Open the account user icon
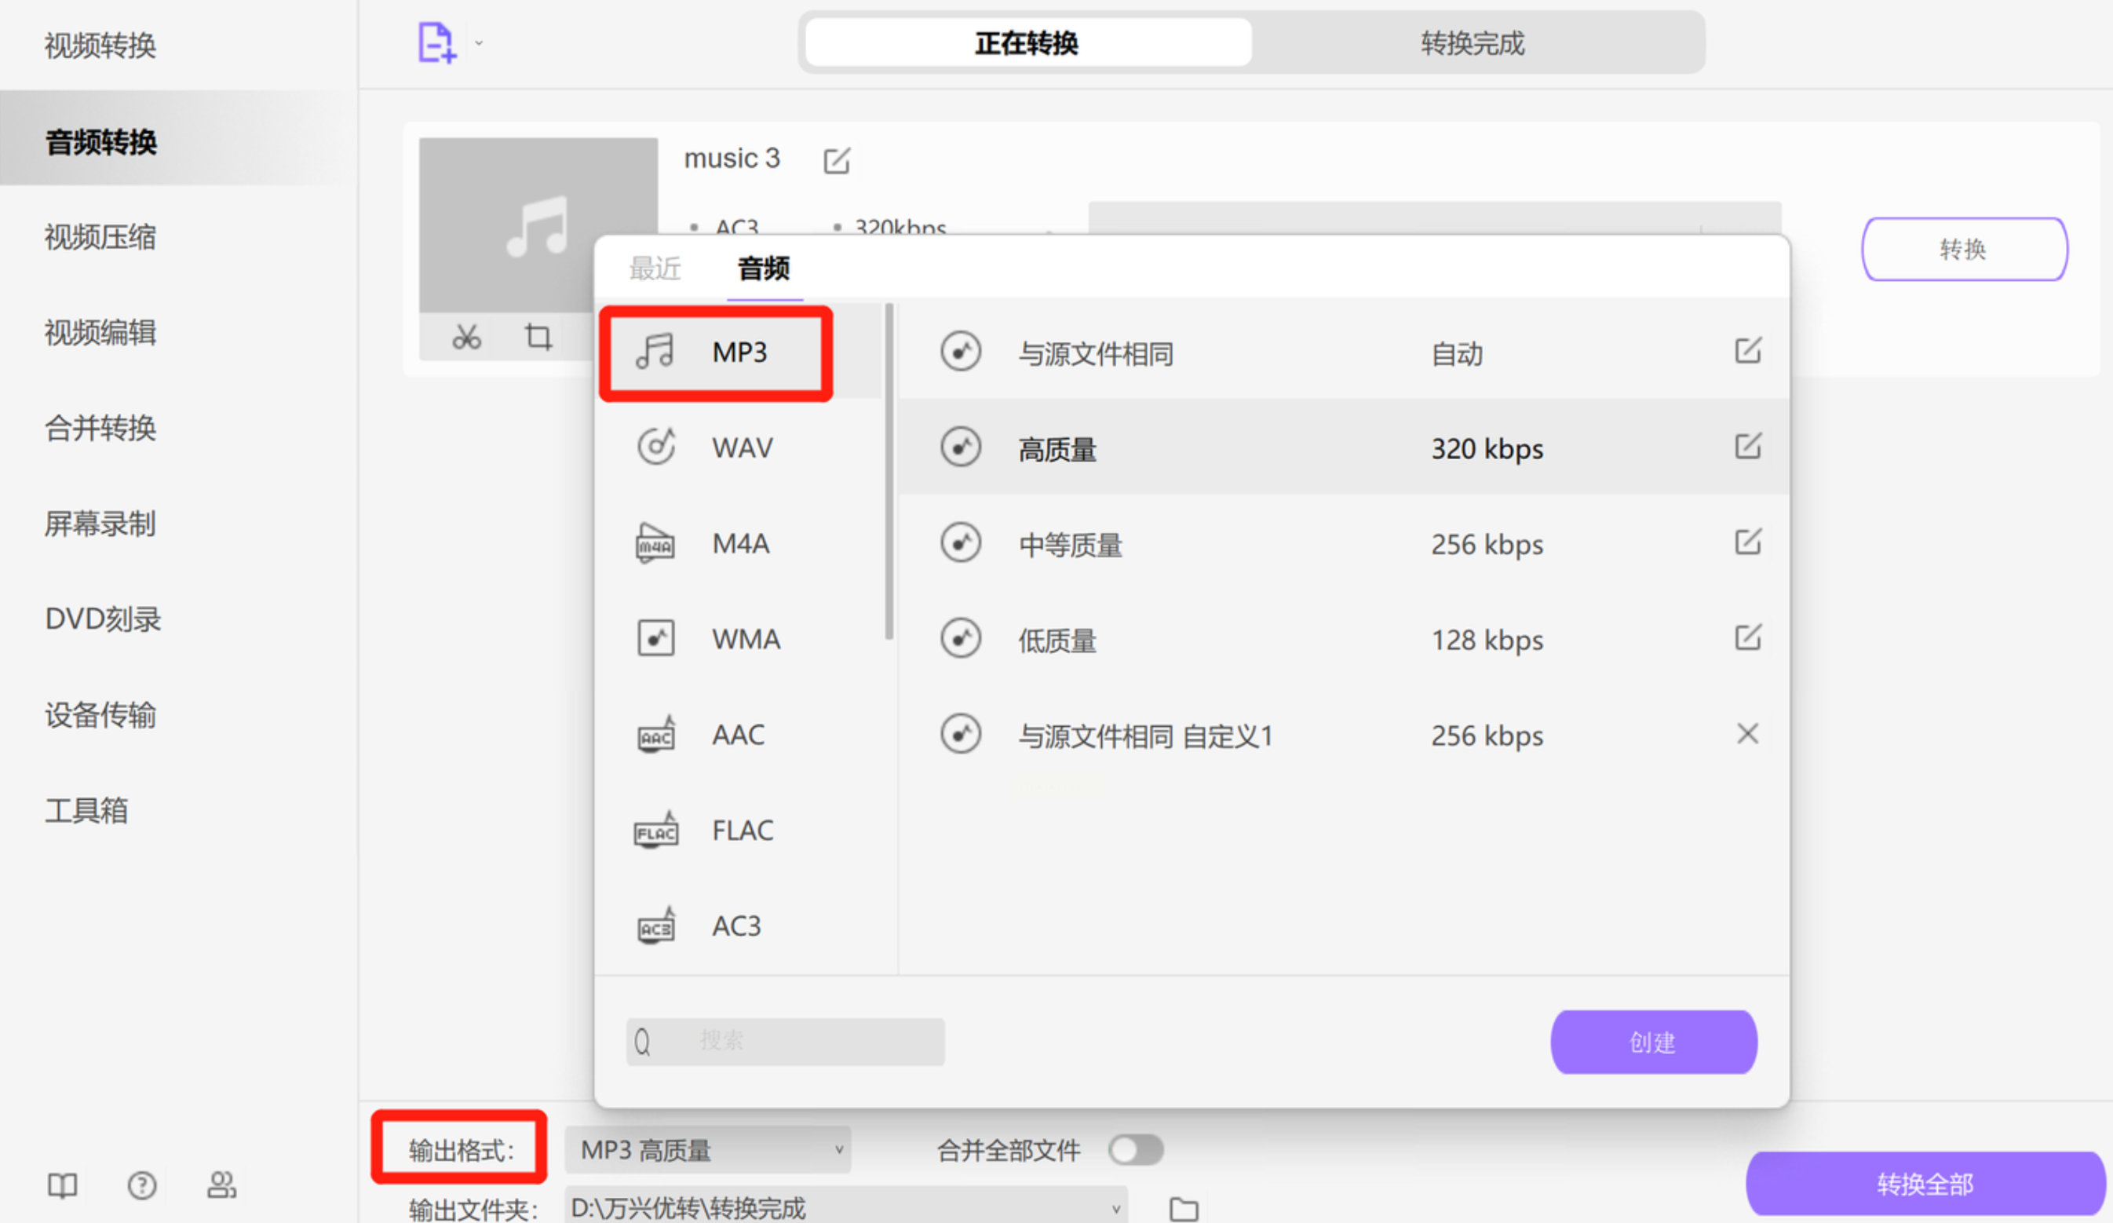This screenshot has height=1223, width=2113. click(x=221, y=1185)
